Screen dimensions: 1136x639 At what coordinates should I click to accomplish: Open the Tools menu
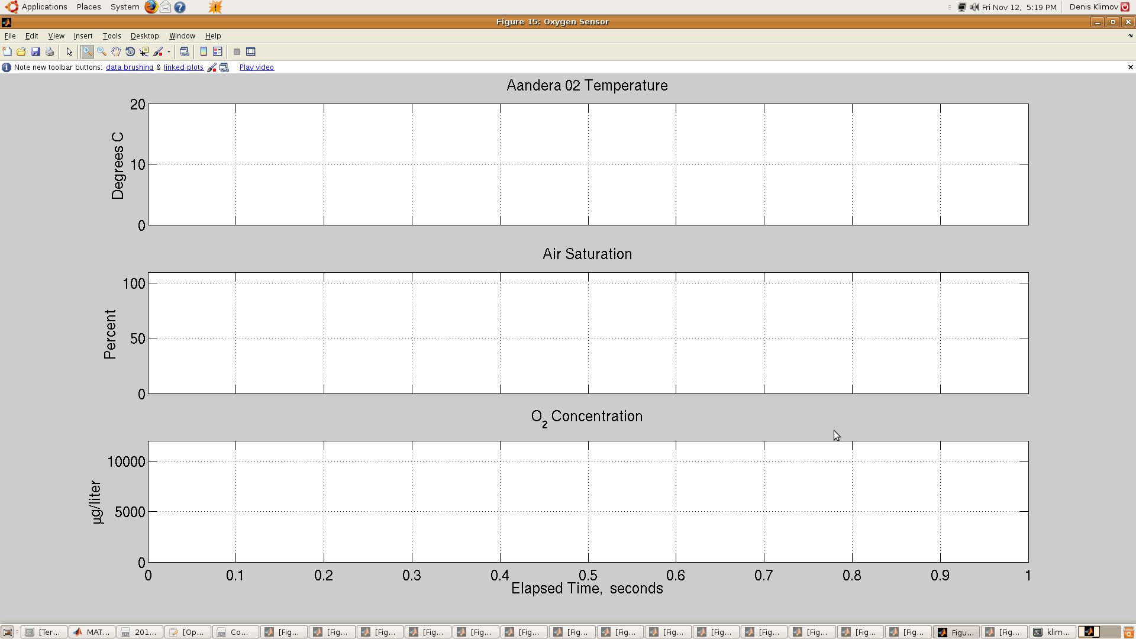click(x=112, y=36)
